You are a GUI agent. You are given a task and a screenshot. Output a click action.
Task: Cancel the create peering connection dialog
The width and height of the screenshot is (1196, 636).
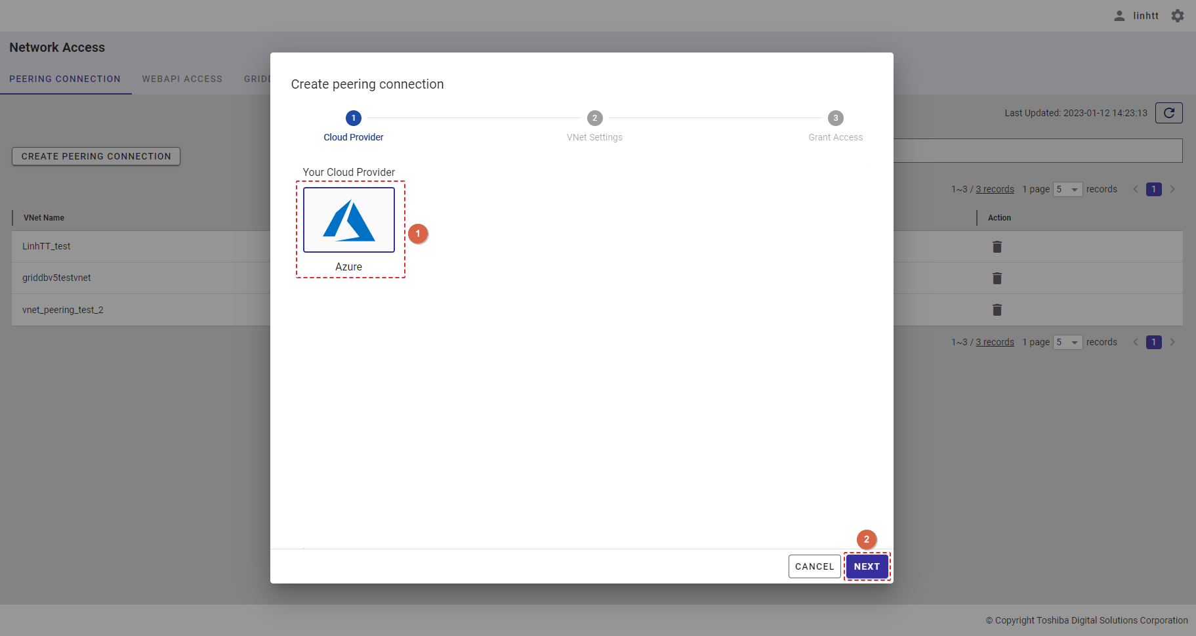coord(814,566)
